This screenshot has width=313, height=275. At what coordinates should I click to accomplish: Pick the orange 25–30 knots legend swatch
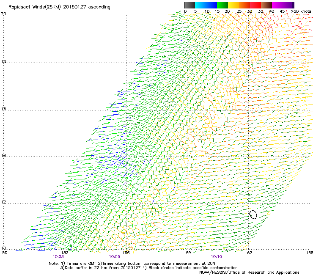(244, 5)
